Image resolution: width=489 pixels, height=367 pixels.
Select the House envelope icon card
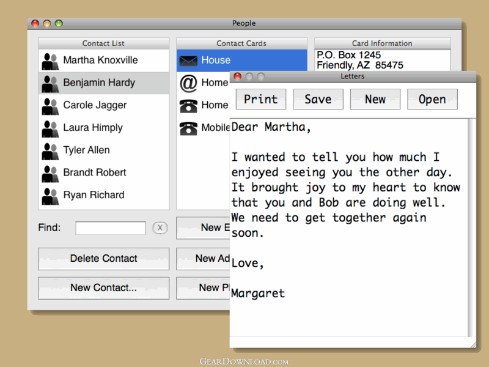tap(189, 61)
